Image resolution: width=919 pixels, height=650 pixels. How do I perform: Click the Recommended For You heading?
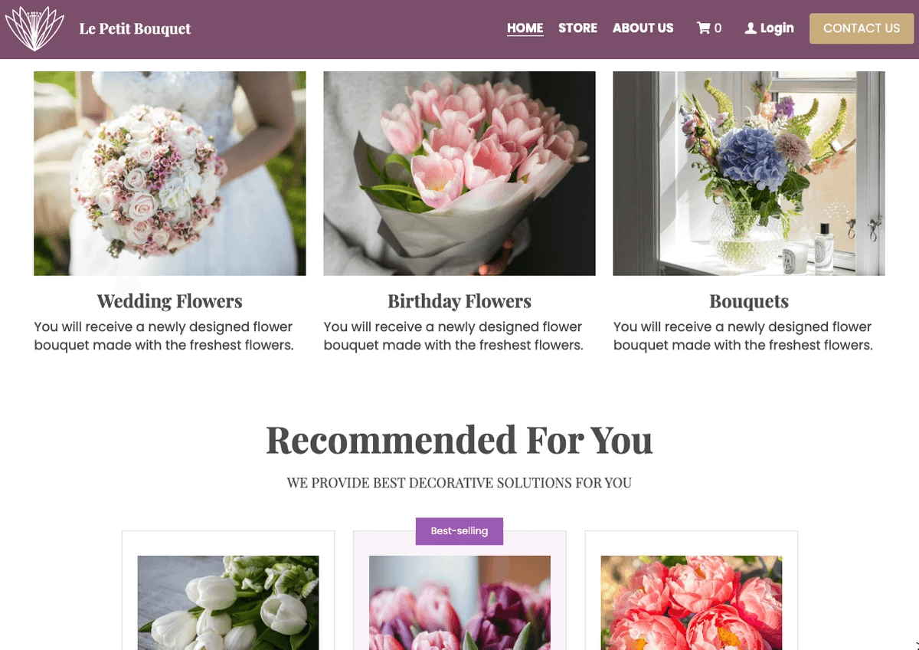pos(459,440)
